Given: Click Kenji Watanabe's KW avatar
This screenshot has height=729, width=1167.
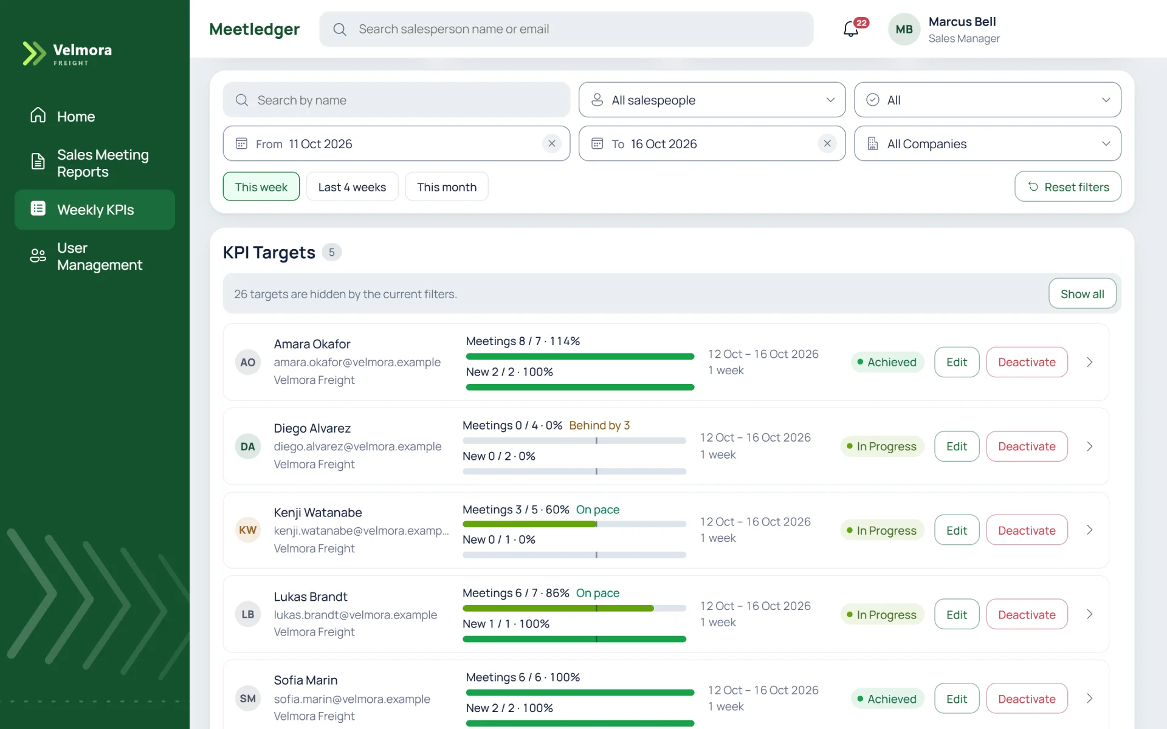Looking at the screenshot, I should [247, 530].
